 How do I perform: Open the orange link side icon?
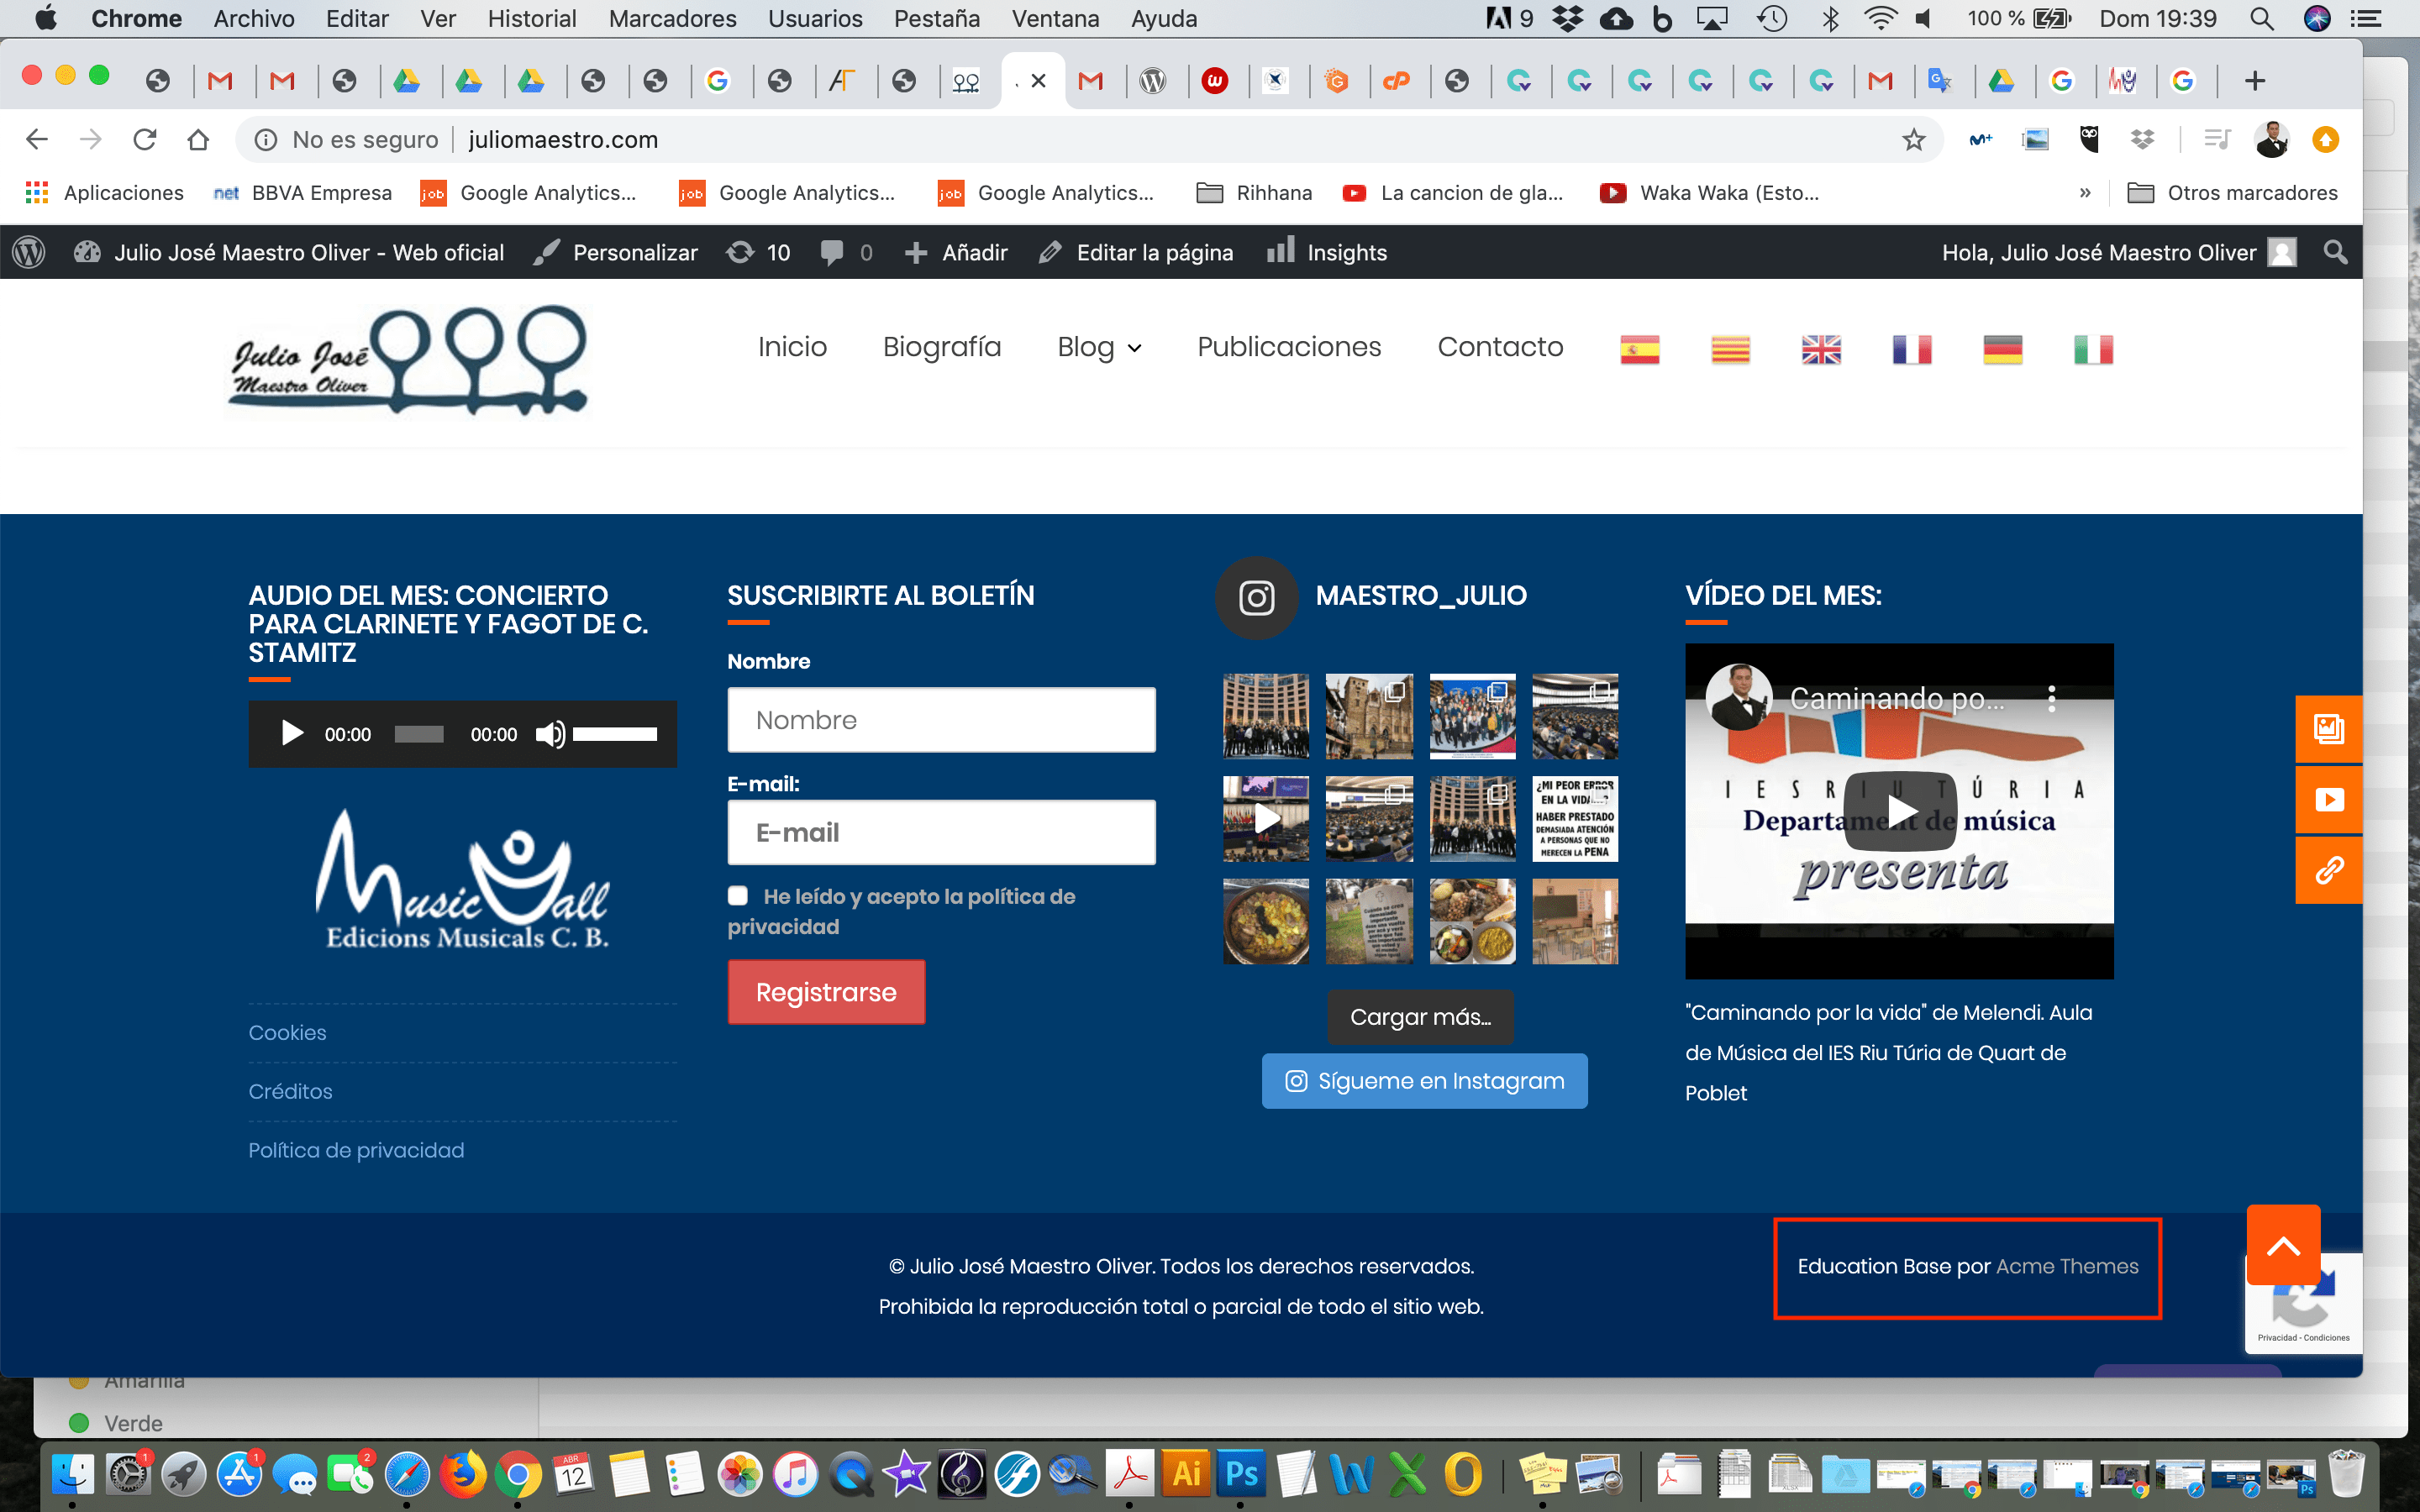pyautogui.click(x=2329, y=870)
